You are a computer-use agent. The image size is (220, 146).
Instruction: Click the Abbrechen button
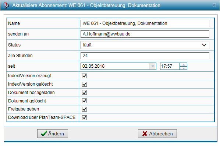point(157,134)
